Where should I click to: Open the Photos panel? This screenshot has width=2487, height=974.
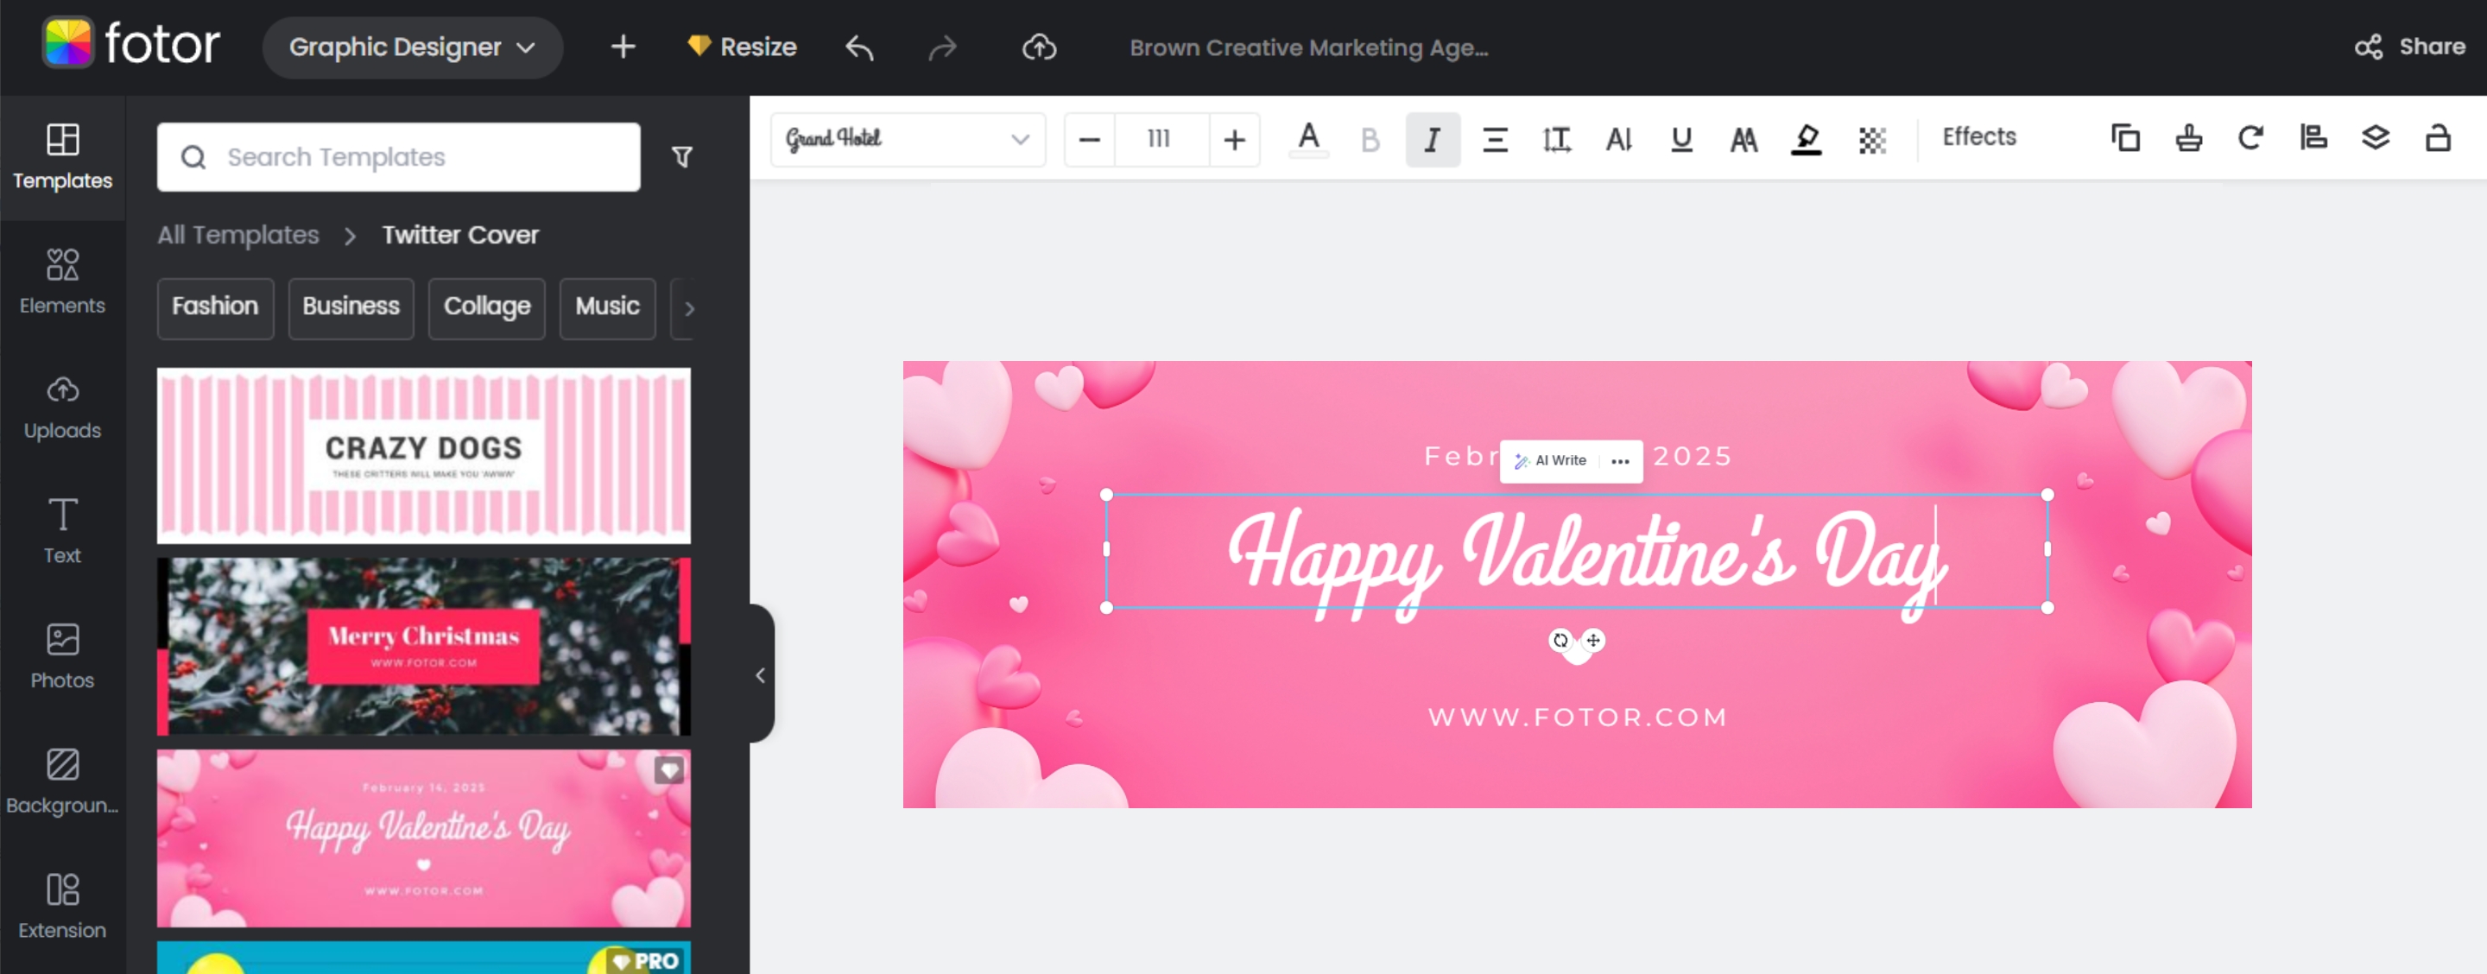tap(62, 655)
